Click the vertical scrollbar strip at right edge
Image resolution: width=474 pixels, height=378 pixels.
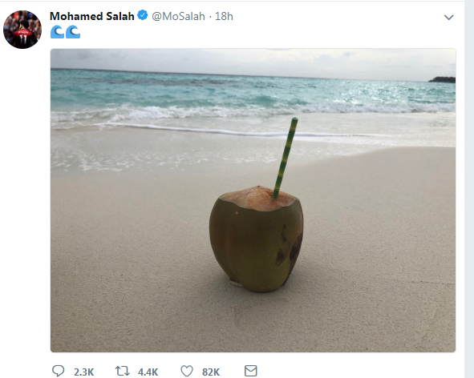[469, 189]
